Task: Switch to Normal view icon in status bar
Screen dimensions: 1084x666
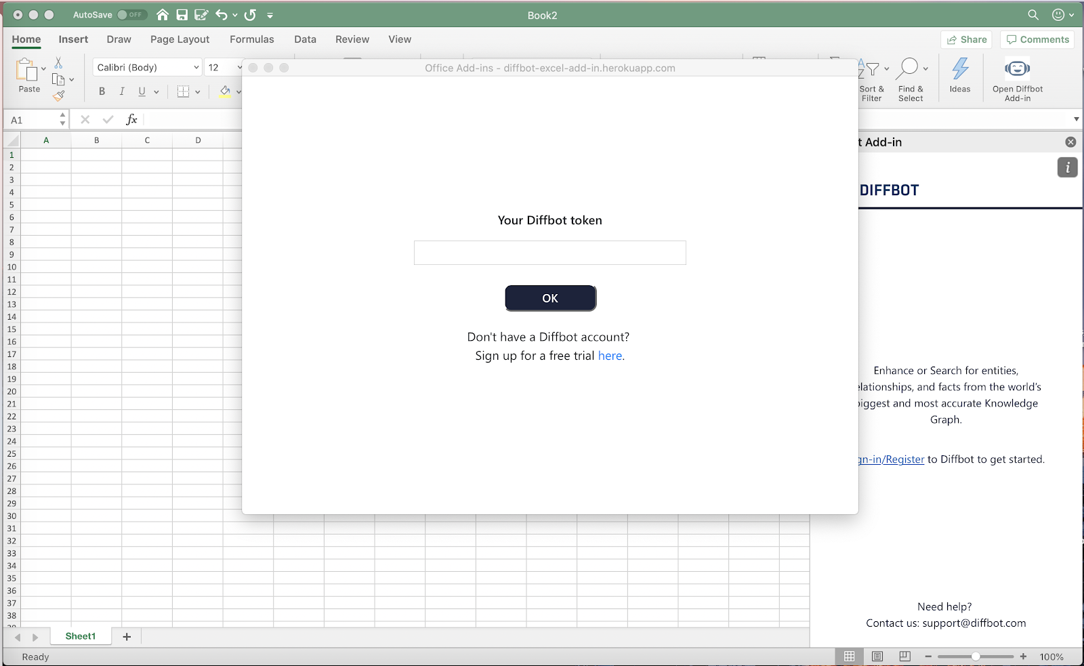Action: click(x=849, y=656)
